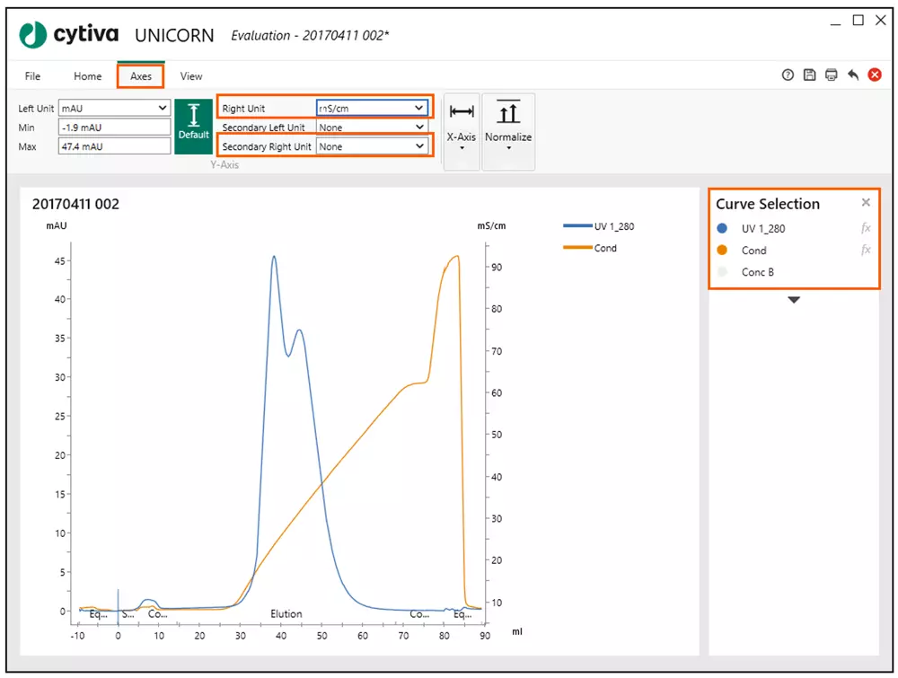Open the UNICORN help icon
Image resolution: width=898 pixels, height=678 pixels.
coord(787,75)
